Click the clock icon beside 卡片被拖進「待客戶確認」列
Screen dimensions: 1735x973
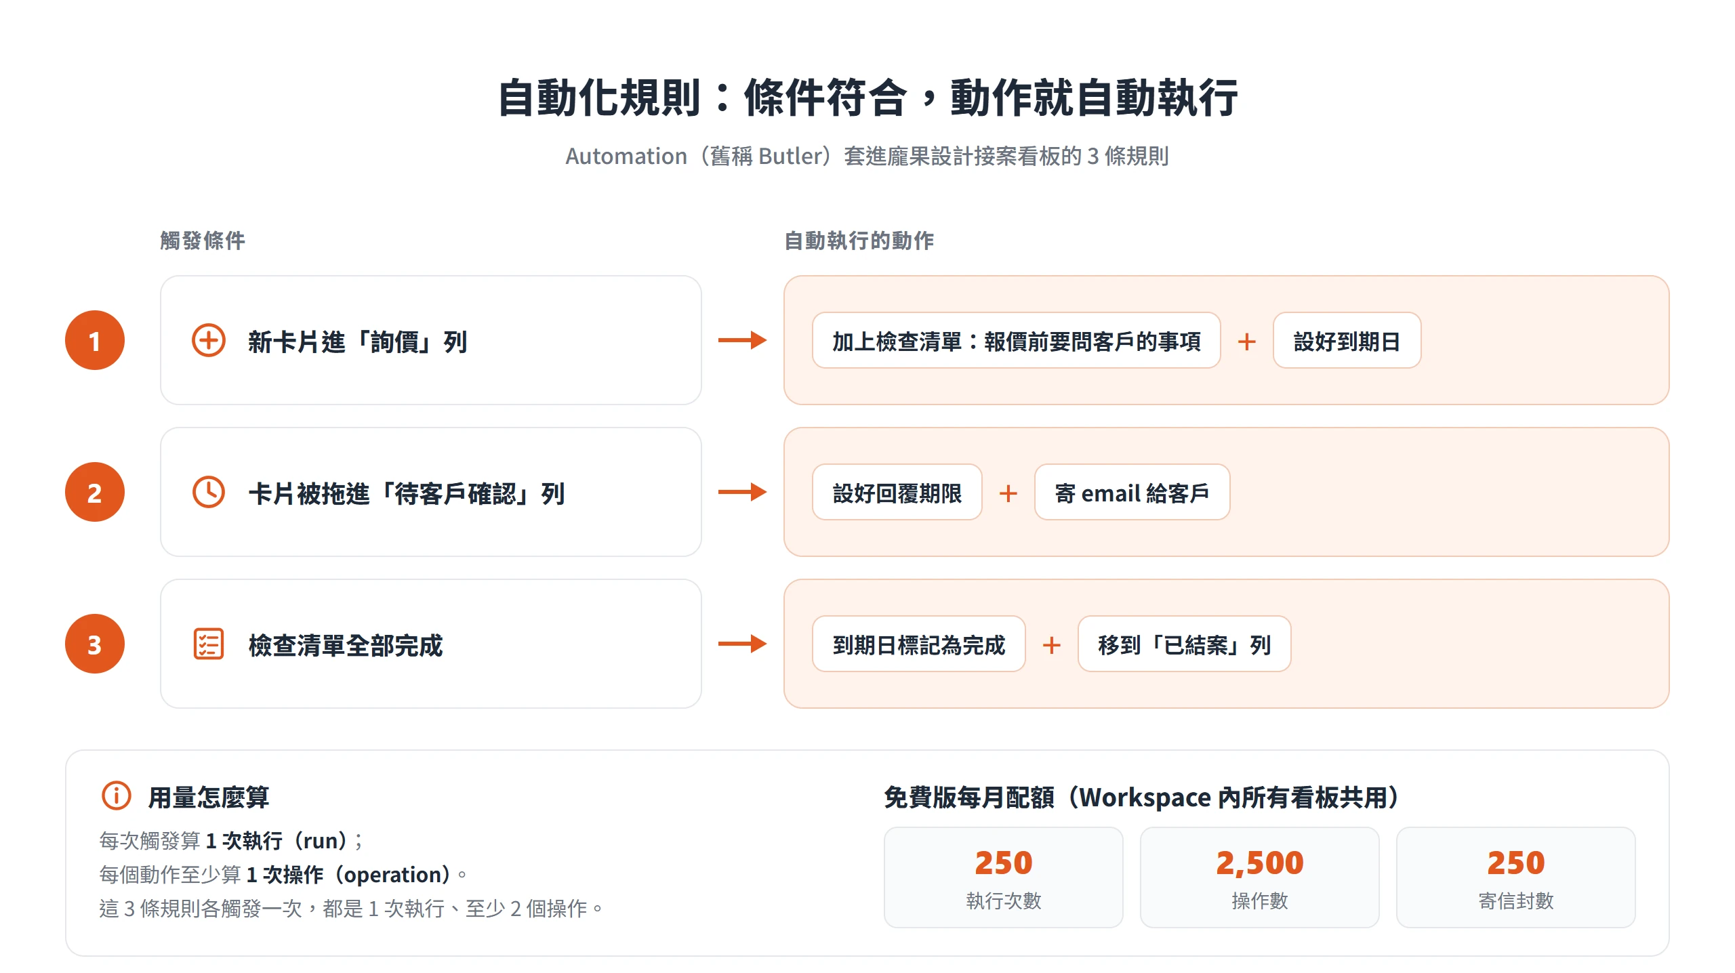click(x=209, y=492)
